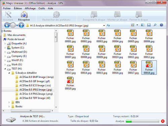Image resolution: width=168 pixels, height=126 pixels.
Task: Open search with the magnifier icon
Action: point(155,25)
